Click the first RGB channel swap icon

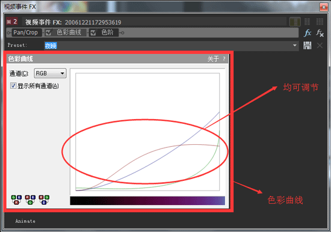tap(16, 200)
